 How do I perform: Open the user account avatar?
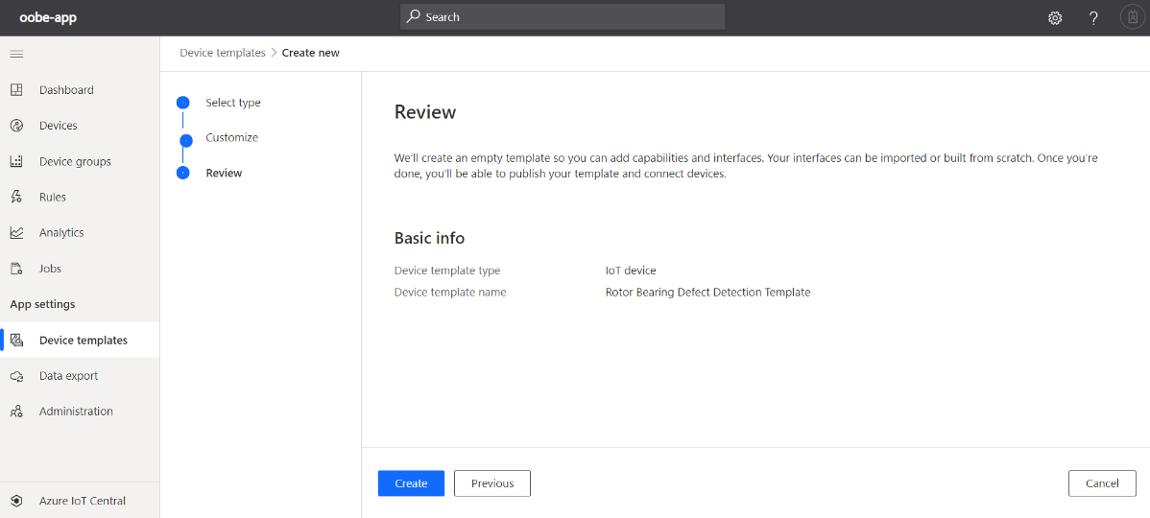tap(1132, 17)
